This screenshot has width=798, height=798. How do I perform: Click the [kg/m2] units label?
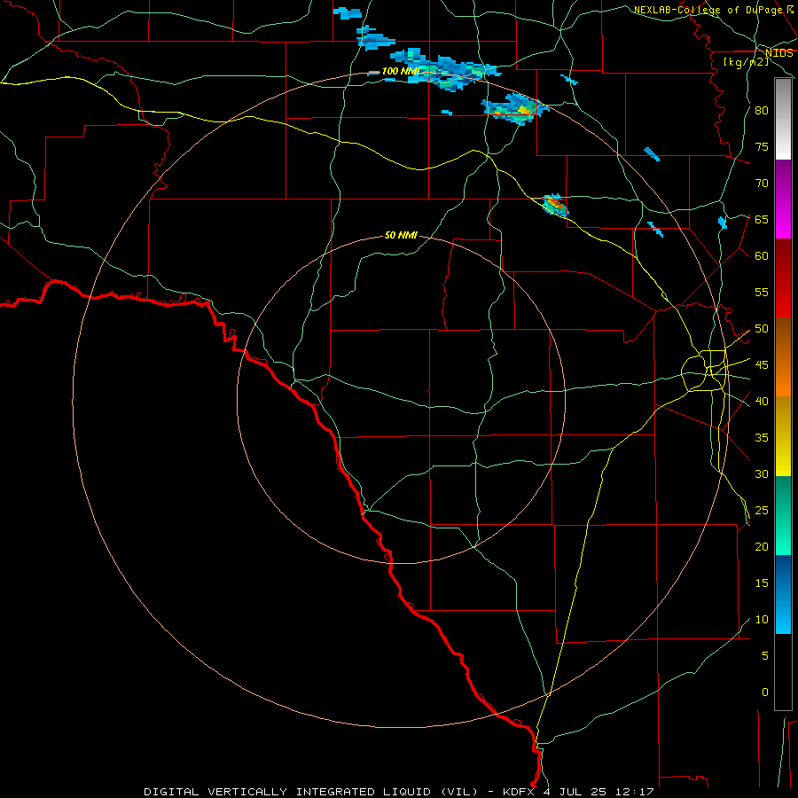coord(746,61)
